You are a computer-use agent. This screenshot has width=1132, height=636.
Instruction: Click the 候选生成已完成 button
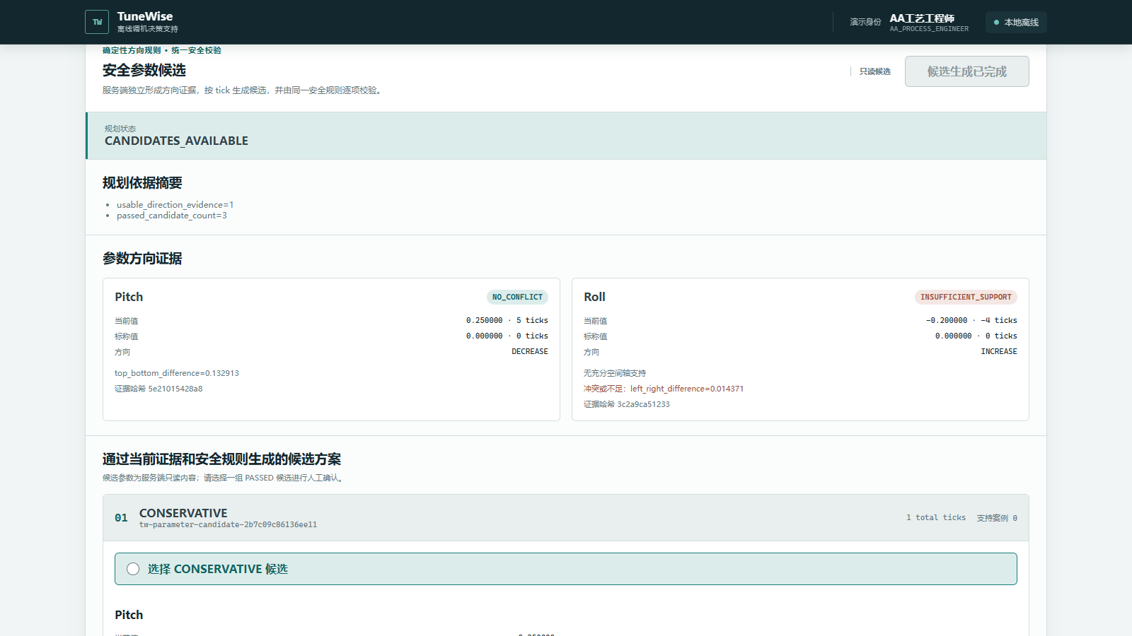pos(966,71)
